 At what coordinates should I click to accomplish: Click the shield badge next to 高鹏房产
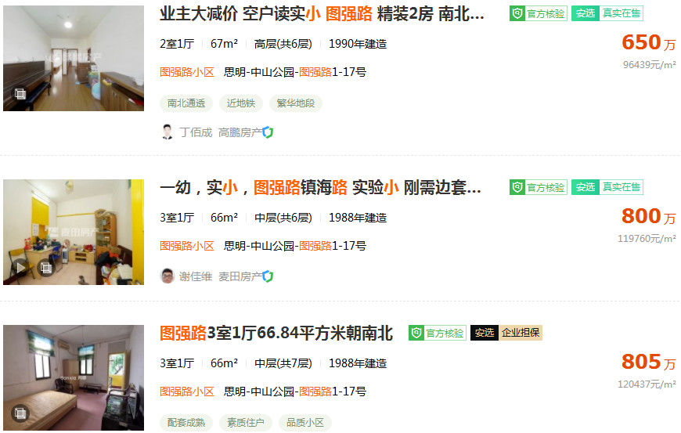tap(268, 132)
